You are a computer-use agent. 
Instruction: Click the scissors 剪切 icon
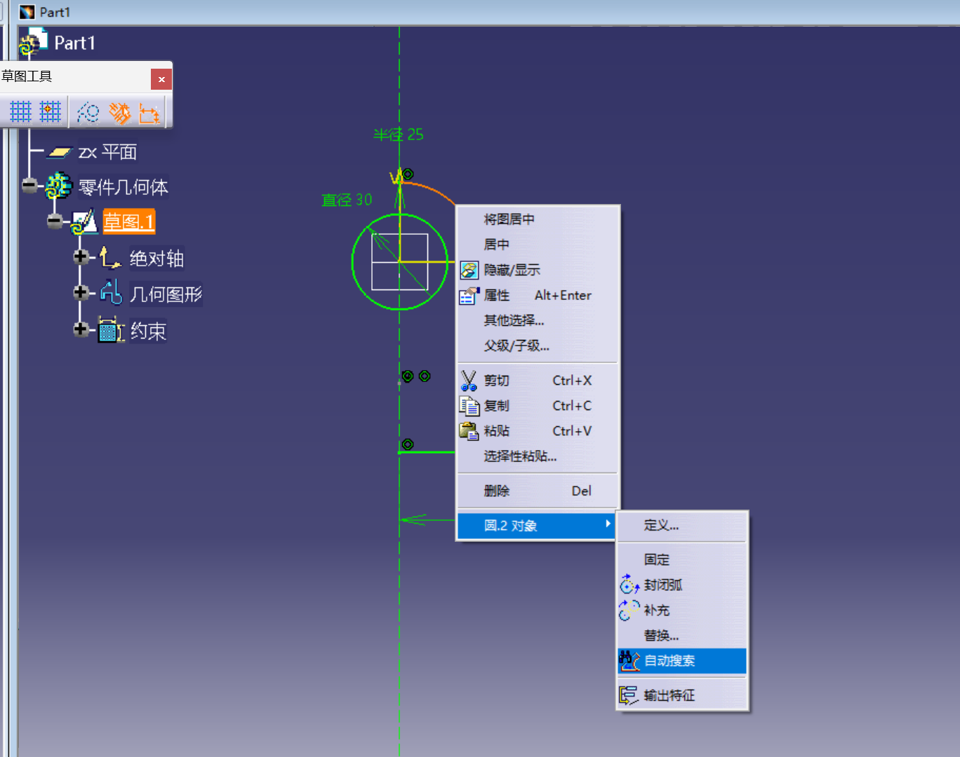[x=469, y=381]
